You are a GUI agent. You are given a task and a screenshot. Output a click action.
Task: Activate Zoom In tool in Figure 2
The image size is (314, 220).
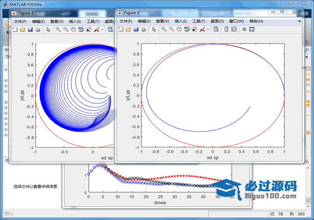pos(164,29)
